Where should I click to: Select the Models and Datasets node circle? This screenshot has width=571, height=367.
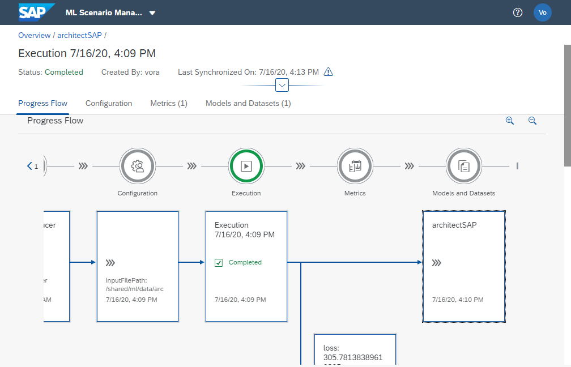tap(464, 166)
